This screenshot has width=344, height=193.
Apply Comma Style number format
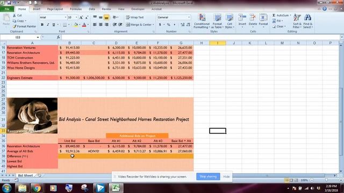[174, 25]
